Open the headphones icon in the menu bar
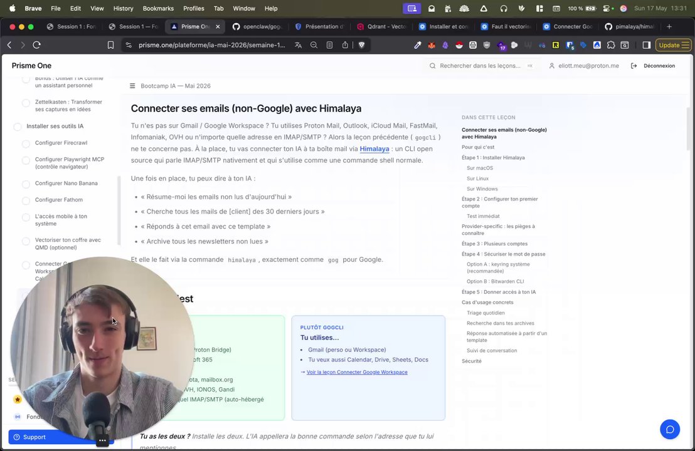 tap(504, 8)
